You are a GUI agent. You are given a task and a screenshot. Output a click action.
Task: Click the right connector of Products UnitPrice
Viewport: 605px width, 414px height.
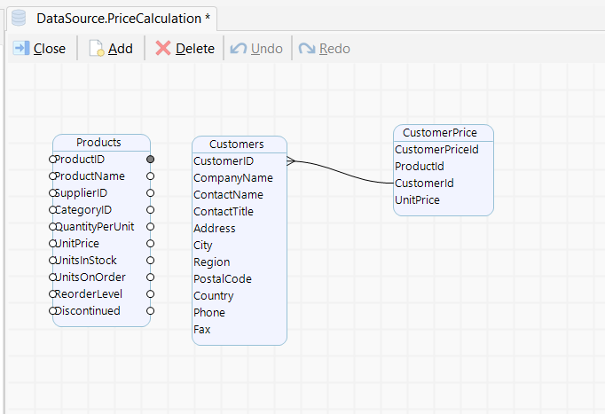pyautogui.click(x=151, y=243)
